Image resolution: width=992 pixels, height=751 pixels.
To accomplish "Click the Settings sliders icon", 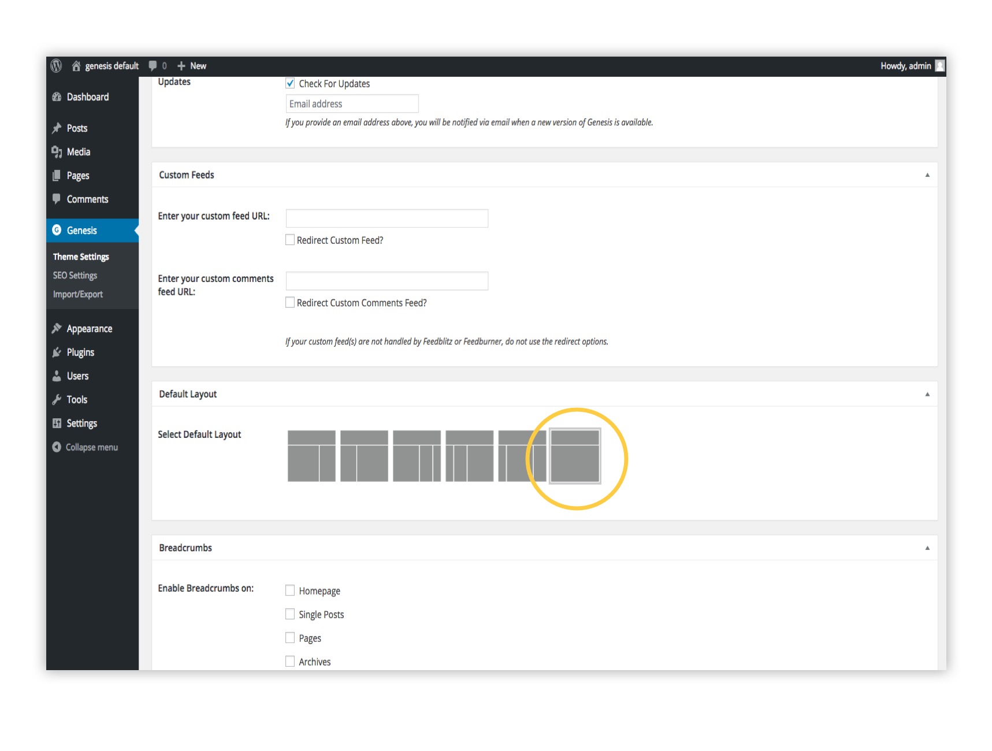I will point(57,423).
